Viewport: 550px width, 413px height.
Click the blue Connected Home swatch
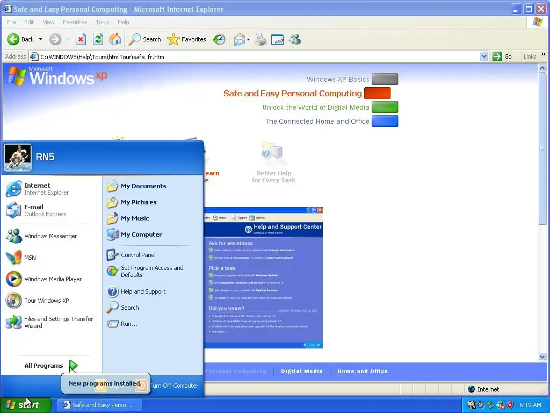(x=385, y=121)
